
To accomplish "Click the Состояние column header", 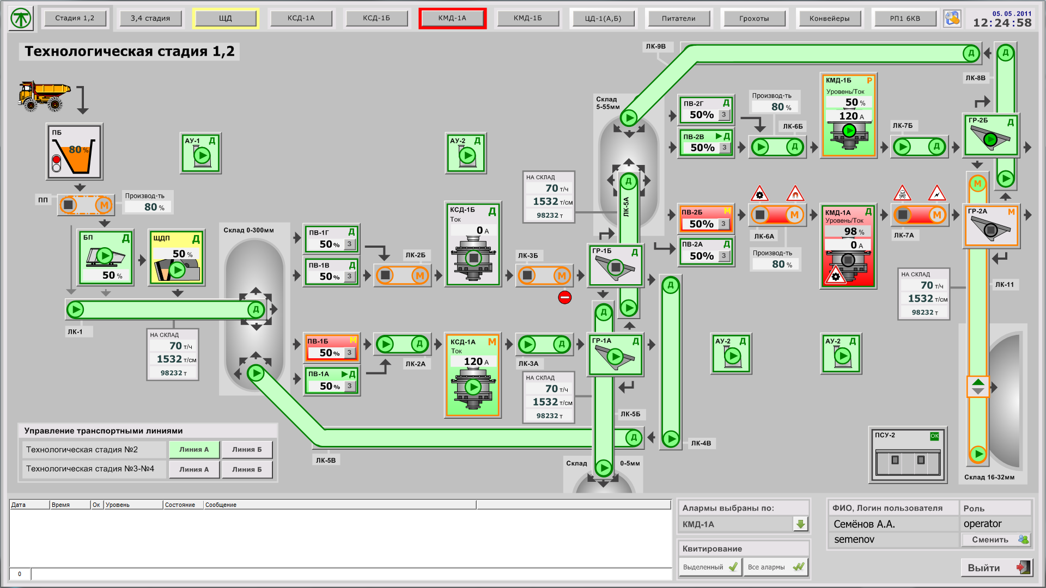I will pos(183,505).
